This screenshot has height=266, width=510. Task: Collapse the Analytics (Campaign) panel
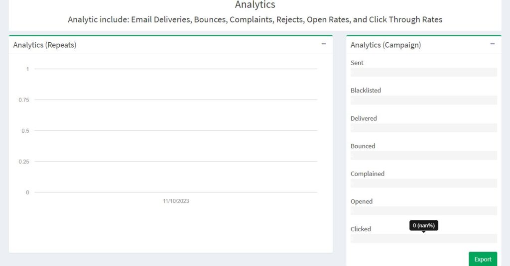[x=493, y=44]
